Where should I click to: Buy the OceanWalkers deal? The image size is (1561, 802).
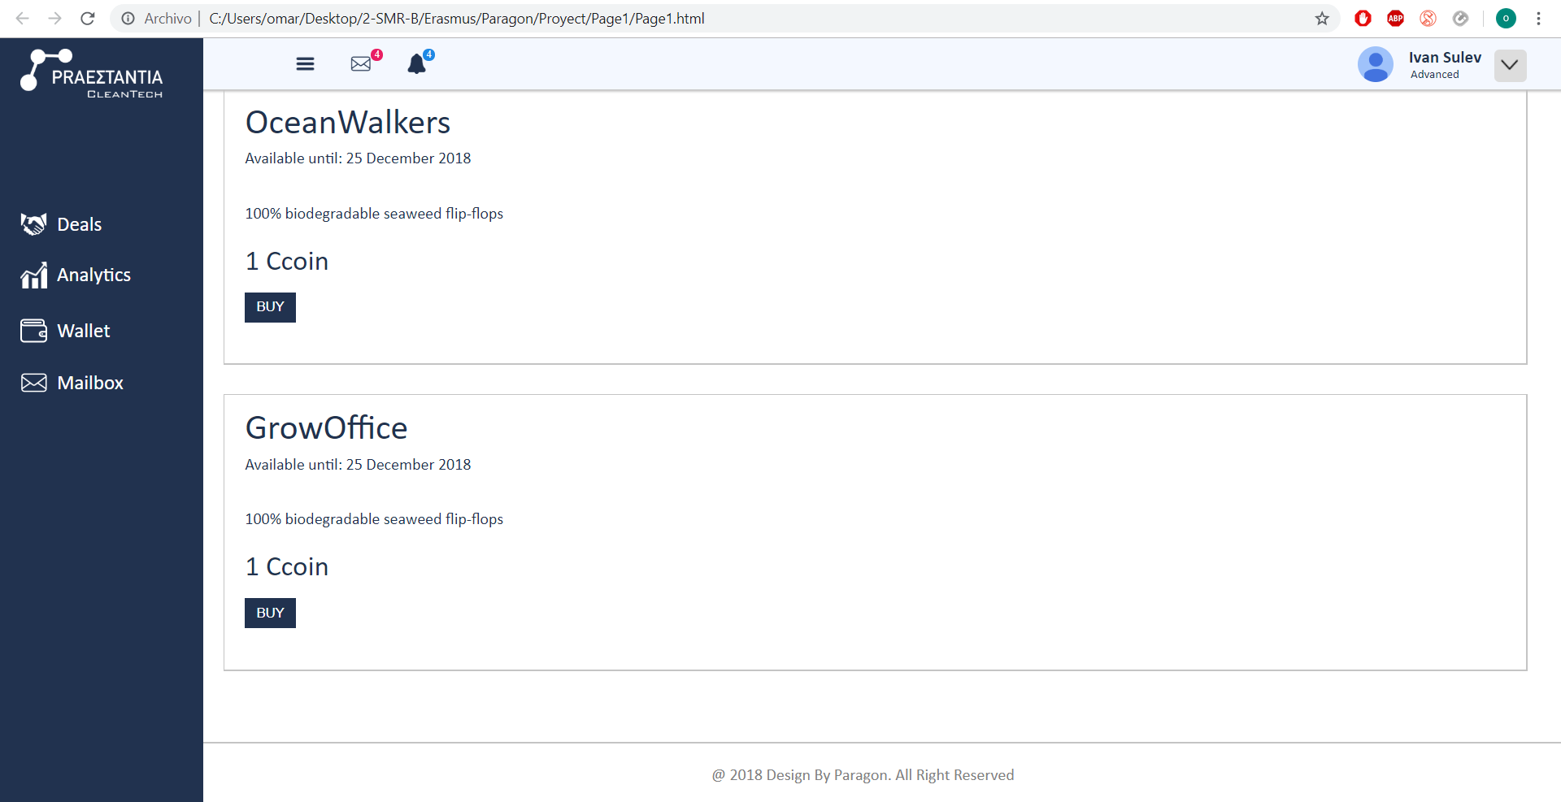tap(270, 307)
